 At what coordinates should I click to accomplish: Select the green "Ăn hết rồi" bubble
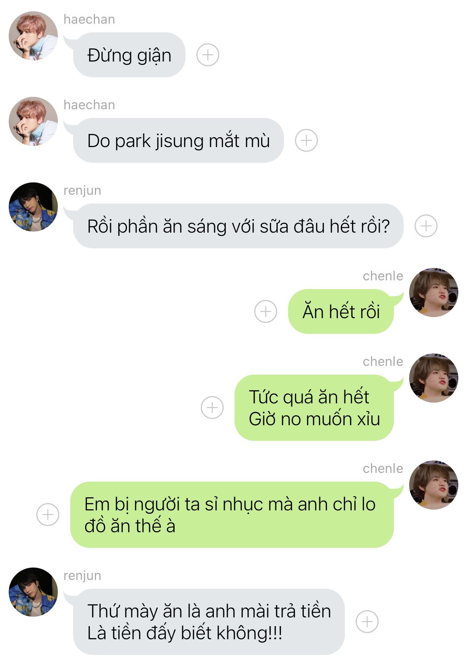pyautogui.click(x=341, y=312)
